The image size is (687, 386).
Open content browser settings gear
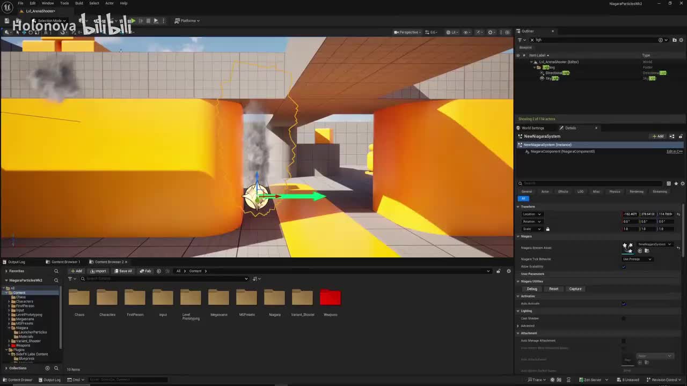[509, 271]
